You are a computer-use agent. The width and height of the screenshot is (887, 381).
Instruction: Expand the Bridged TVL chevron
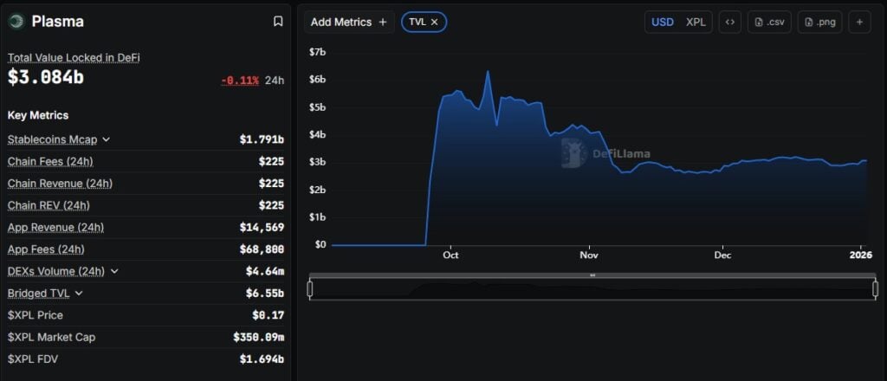point(79,294)
